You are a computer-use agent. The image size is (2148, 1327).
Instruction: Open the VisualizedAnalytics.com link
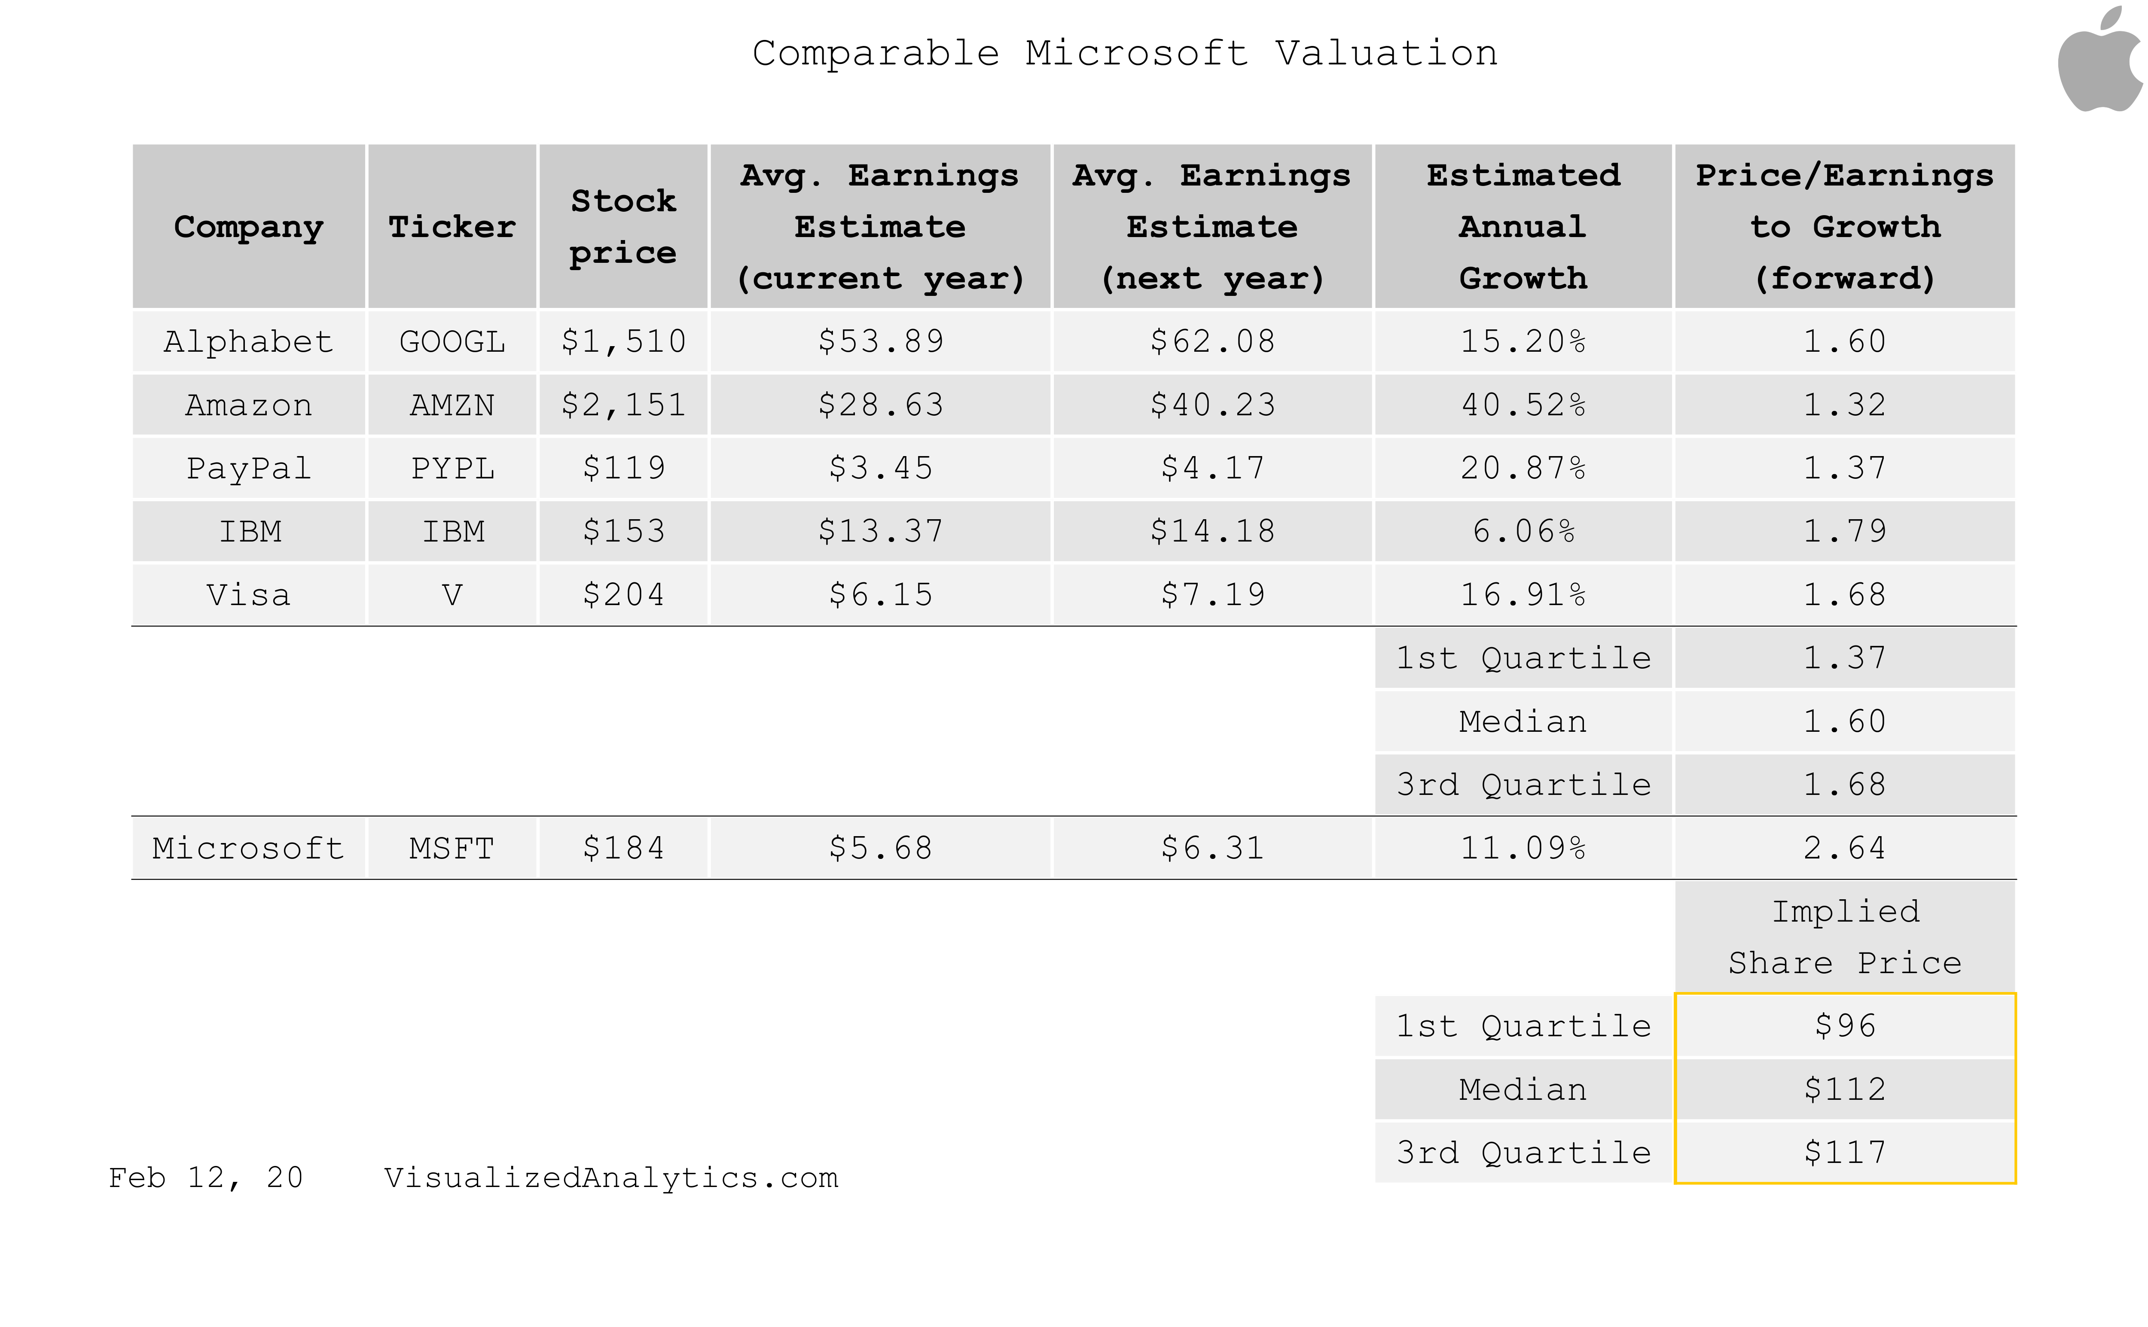(611, 1178)
